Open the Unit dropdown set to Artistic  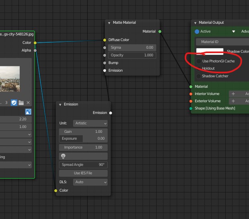[90, 123]
